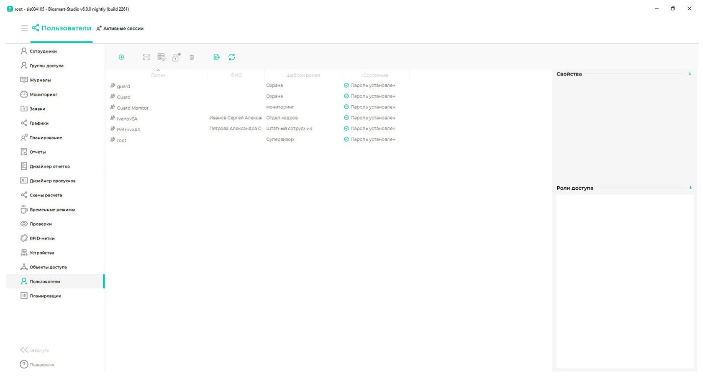
Task: Refresh the user list with circular arrows
Action: click(x=231, y=58)
